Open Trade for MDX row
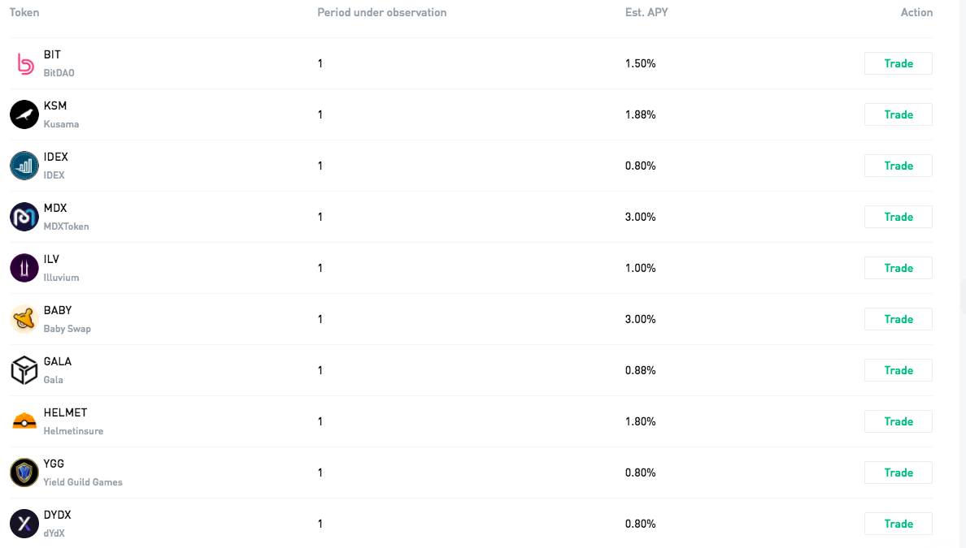Viewport: 966px width, 548px height. click(x=899, y=217)
